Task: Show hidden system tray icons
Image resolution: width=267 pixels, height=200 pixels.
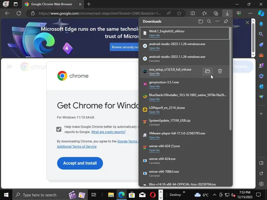Action: 215,195
